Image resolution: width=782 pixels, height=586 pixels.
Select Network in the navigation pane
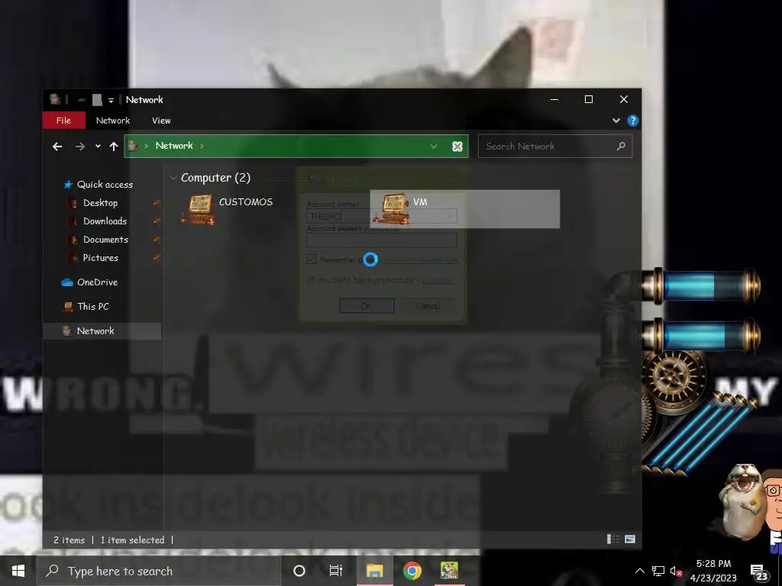pyautogui.click(x=103, y=331)
